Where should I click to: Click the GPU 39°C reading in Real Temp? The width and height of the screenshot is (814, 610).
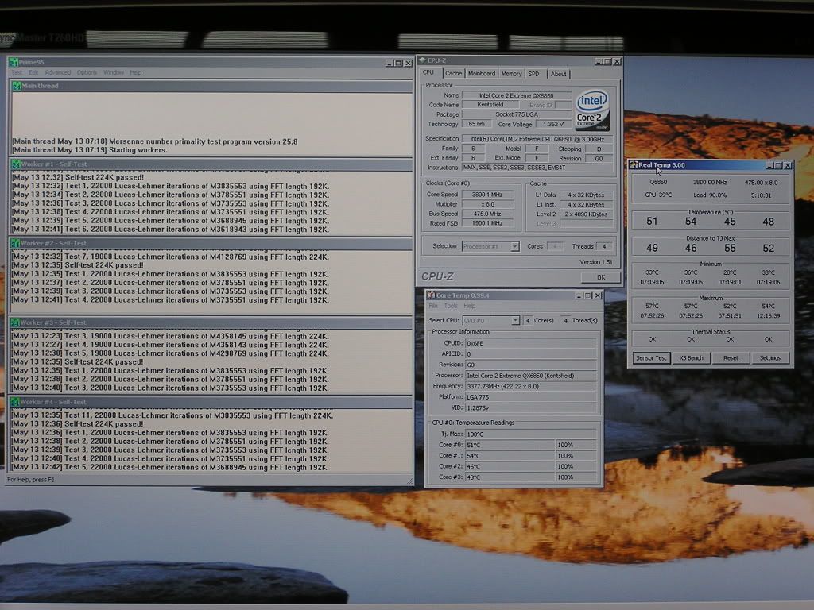(658, 195)
